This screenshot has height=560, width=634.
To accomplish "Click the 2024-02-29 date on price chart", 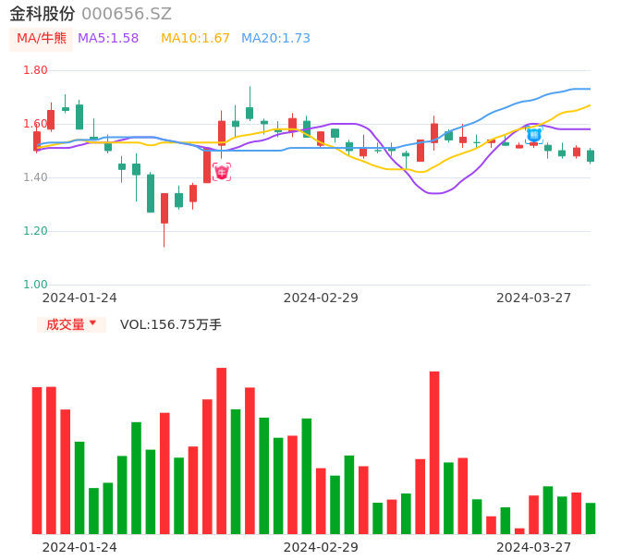I will [321, 298].
